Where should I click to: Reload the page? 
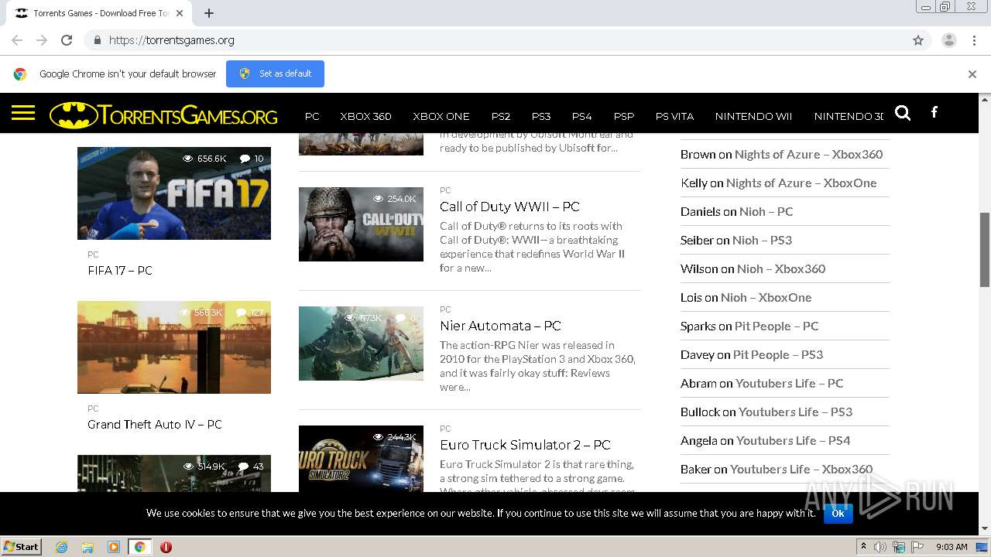pyautogui.click(x=67, y=40)
